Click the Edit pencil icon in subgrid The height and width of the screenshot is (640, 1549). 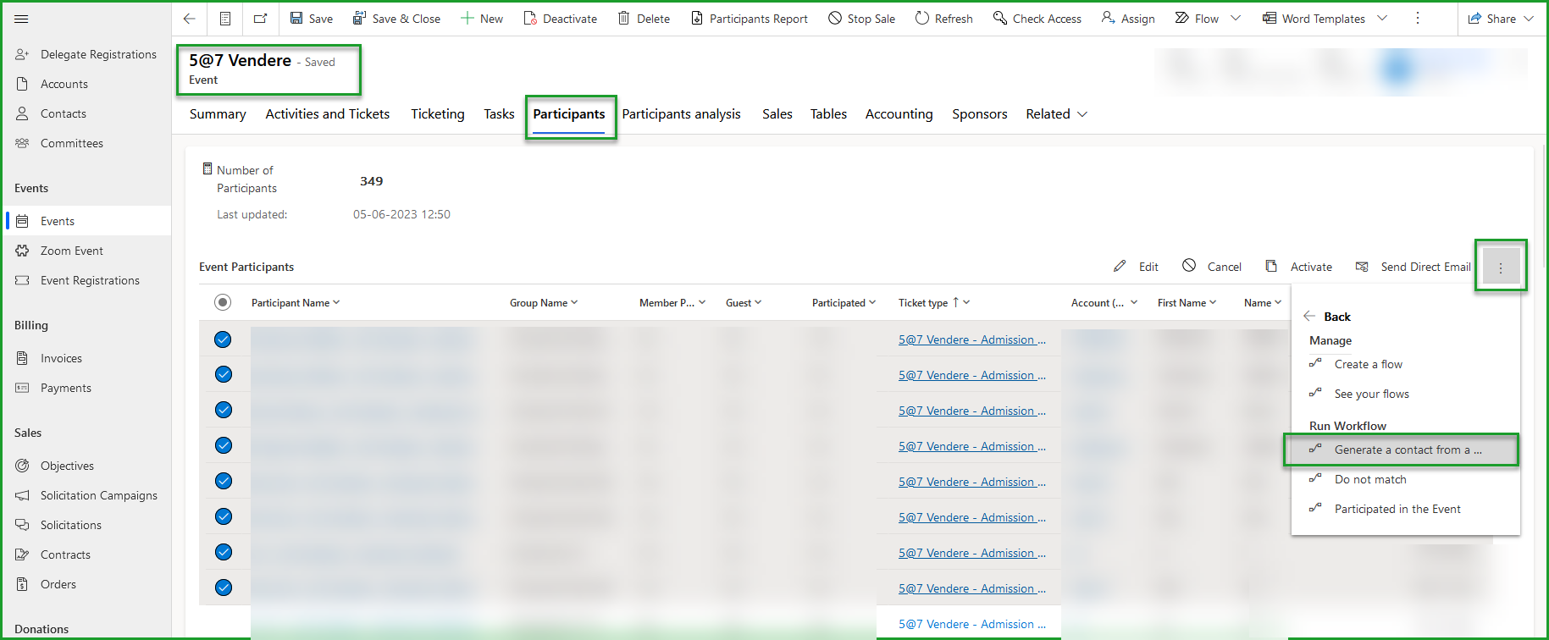tap(1120, 267)
